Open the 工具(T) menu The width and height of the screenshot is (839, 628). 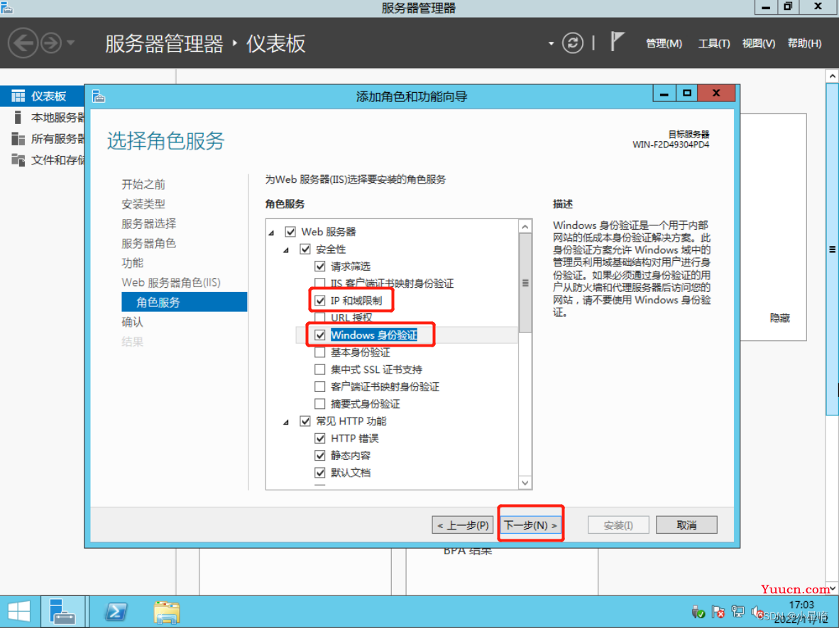pos(714,43)
